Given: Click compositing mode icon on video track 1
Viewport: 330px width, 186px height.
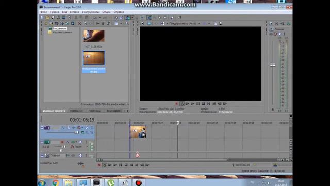Looking at the screenshot, I should tap(82, 132).
